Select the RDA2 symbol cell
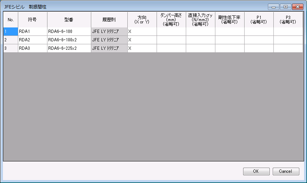This screenshot has width=307, height=183. (33, 40)
